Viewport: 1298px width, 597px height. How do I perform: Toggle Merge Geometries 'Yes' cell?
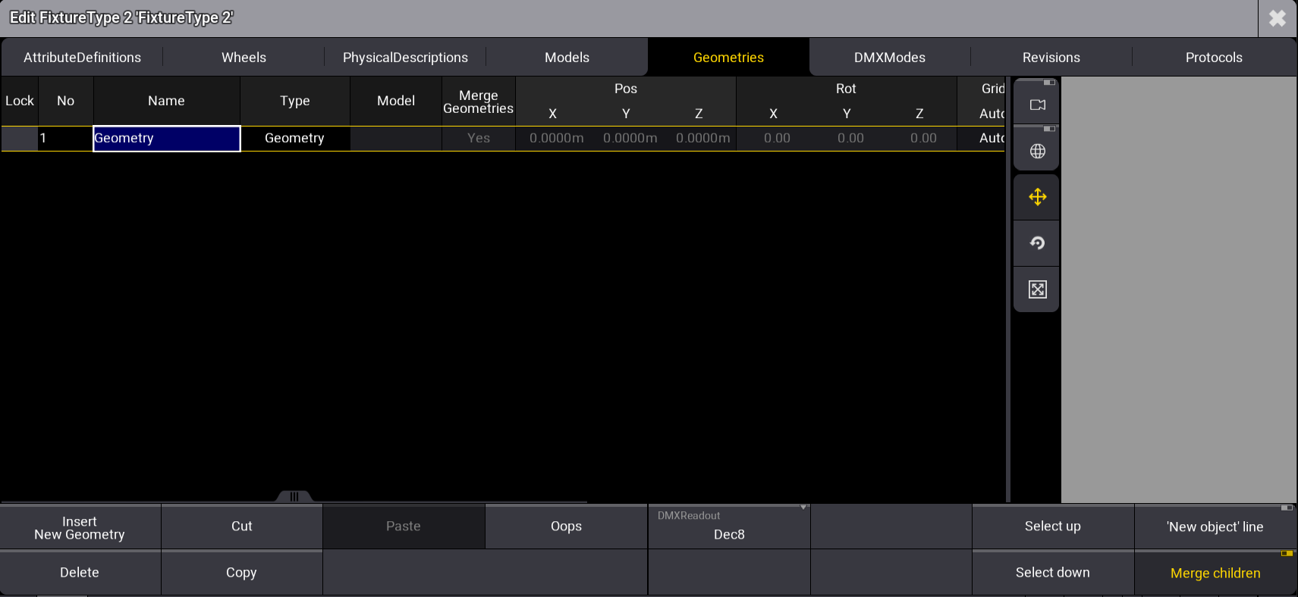tap(479, 139)
